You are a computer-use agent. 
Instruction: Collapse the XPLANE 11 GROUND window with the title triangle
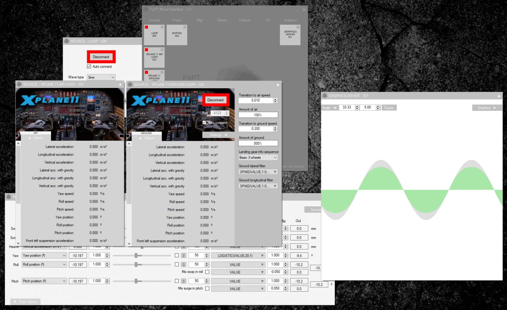pyautogui.click(x=278, y=85)
